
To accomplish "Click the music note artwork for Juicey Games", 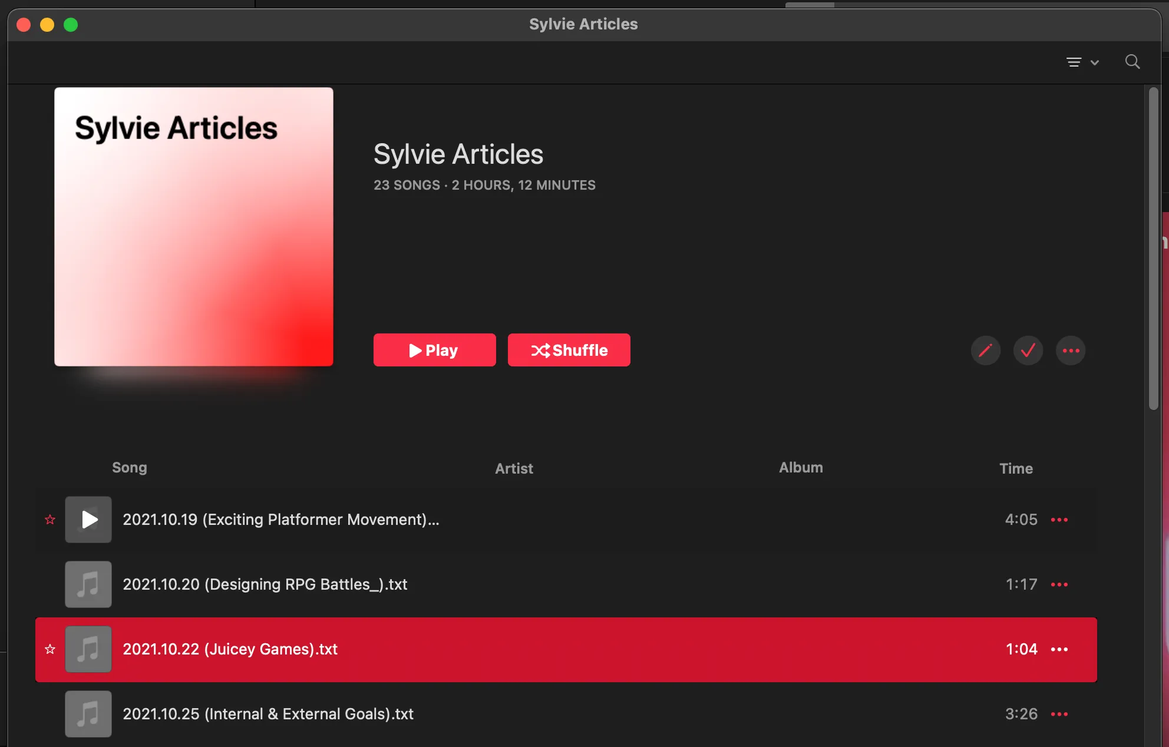I will pos(88,649).
